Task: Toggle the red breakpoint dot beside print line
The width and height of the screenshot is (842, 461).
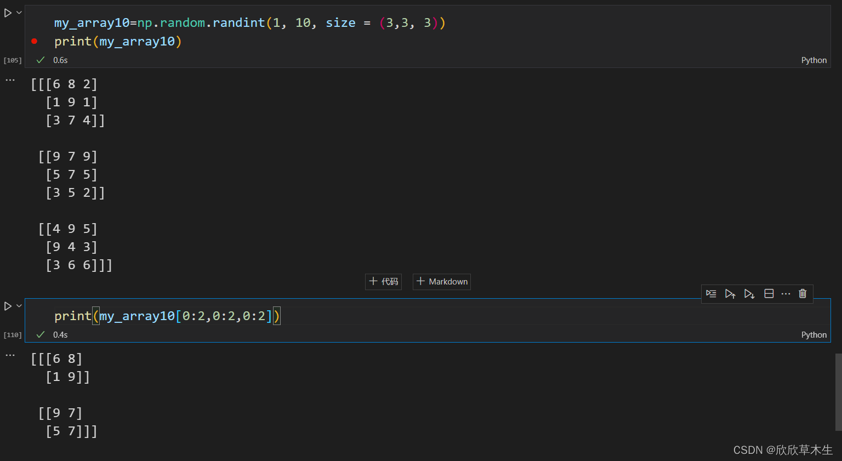Action: pyautogui.click(x=35, y=41)
